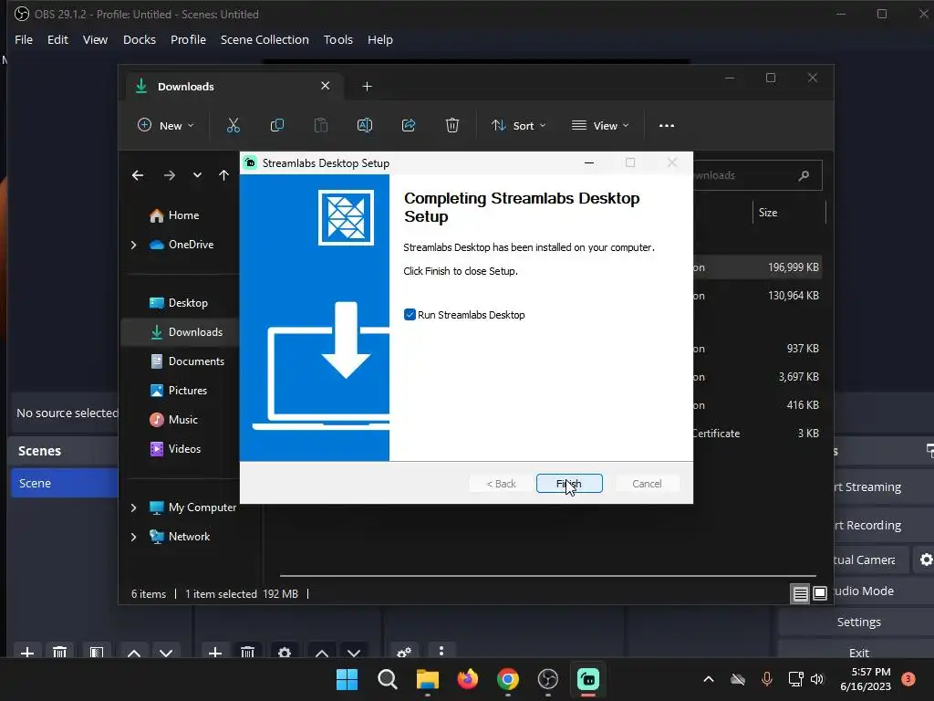Open the View menu in OBS

pos(95,39)
